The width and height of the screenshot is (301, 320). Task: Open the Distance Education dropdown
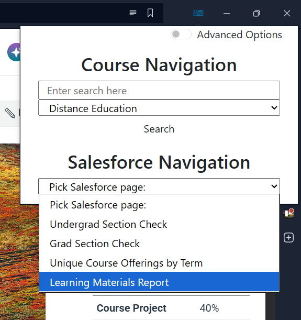pos(159,108)
